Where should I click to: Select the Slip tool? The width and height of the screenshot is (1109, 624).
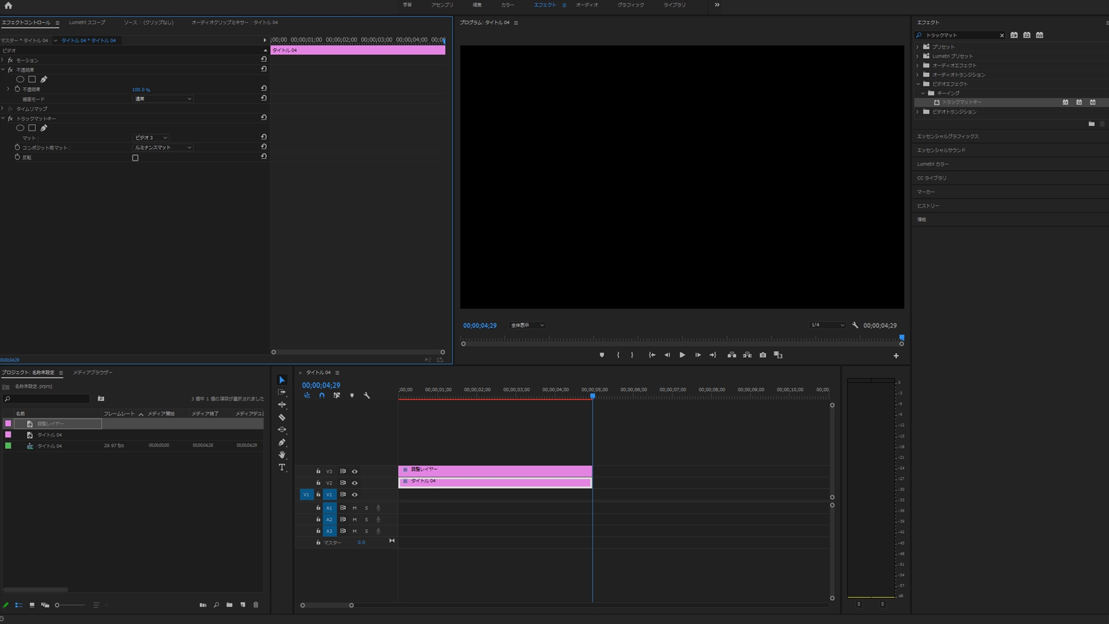coord(282,430)
